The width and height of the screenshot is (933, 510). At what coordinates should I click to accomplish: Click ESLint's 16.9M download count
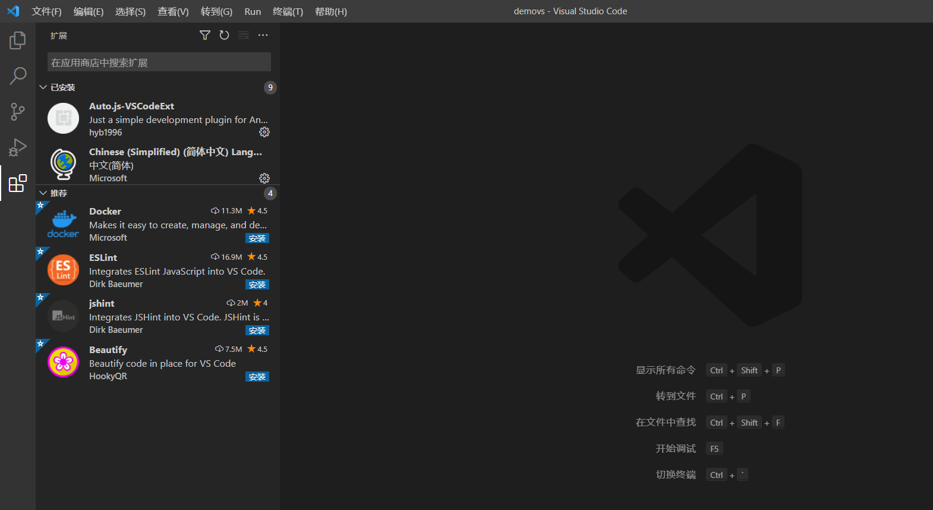pyautogui.click(x=226, y=257)
